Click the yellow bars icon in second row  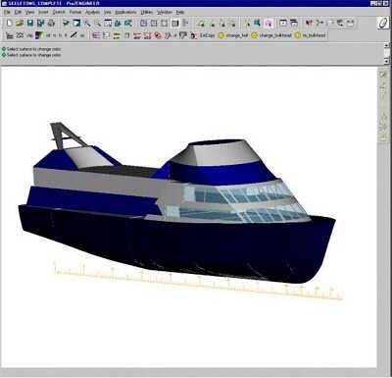(x=117, y=35)
